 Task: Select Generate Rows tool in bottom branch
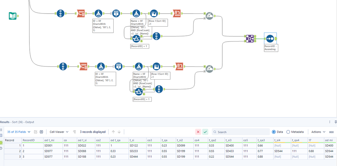tap(118, 66)
